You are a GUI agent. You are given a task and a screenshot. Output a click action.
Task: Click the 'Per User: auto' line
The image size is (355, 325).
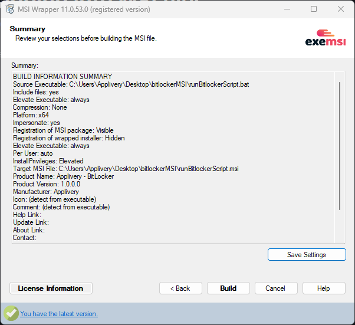pyautogui.click(x=33, y=153)
